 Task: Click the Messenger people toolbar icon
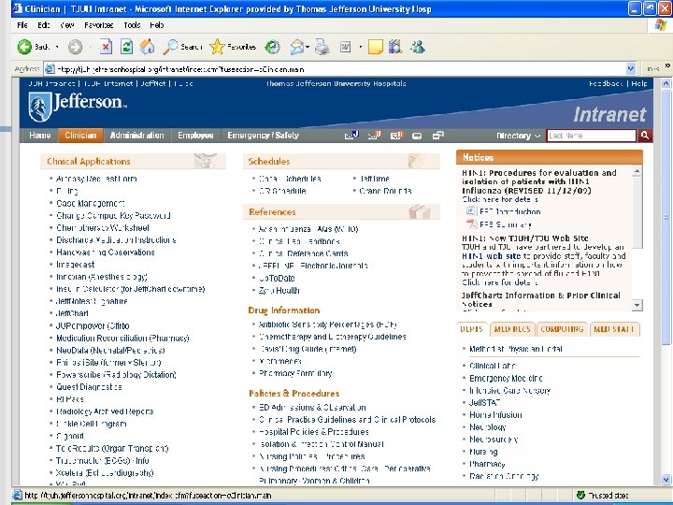point(417,47)
